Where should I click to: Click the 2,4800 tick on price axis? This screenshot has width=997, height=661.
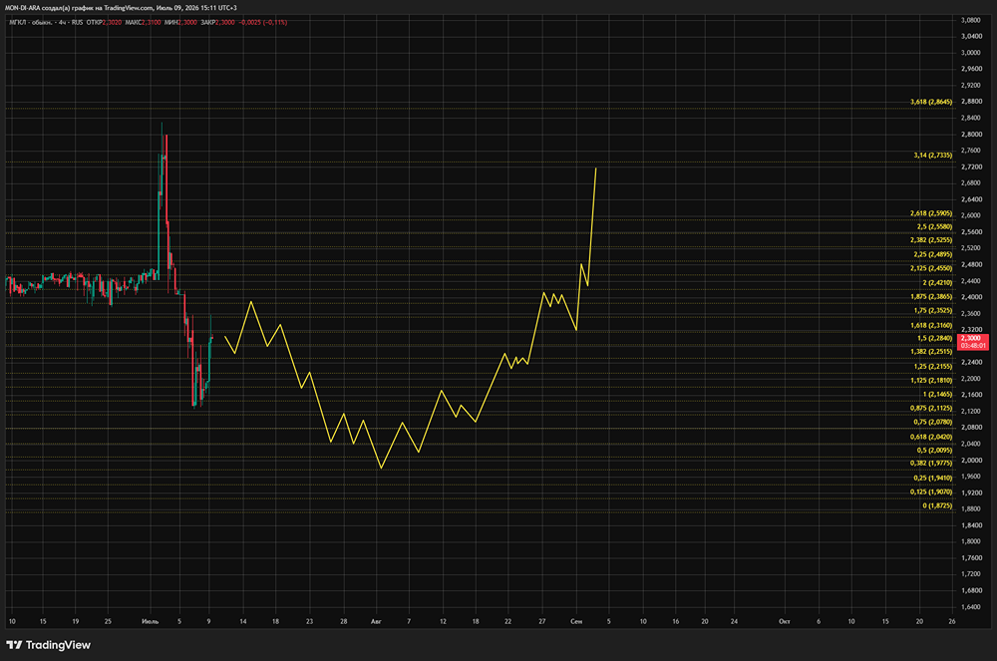pyautogui.click(x=970, y=264)
